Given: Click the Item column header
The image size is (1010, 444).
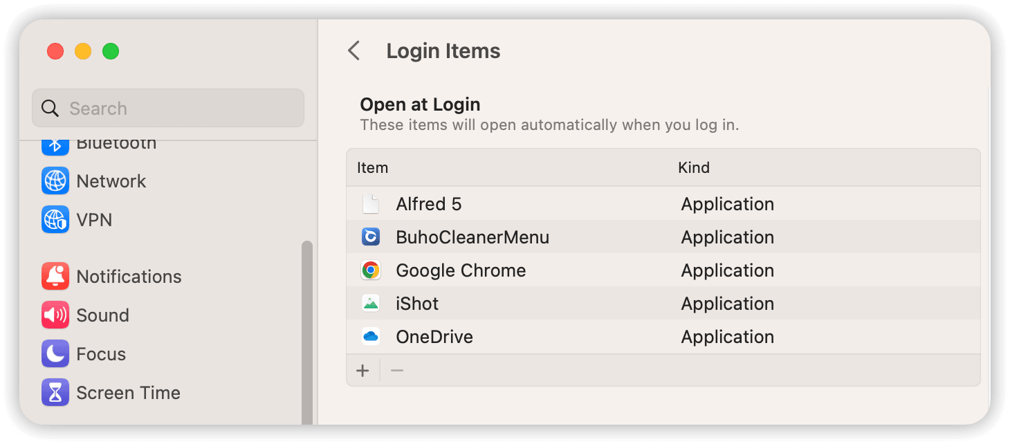Looking at the screenshot, I should (x=372, y=167).
